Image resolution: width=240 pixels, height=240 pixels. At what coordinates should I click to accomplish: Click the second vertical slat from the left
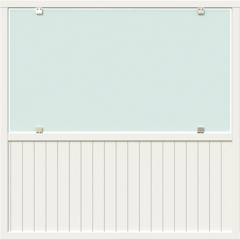click(x=28, y=186)
